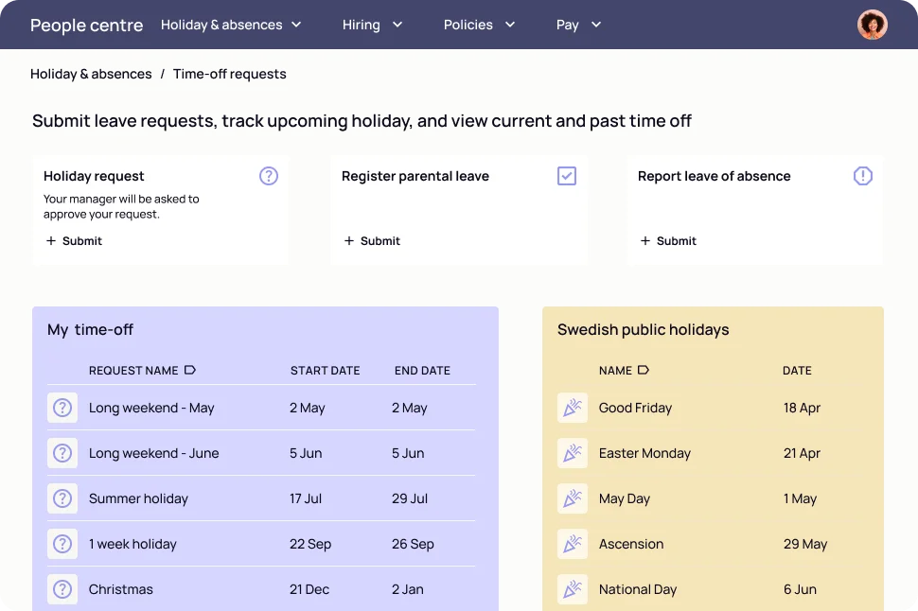Image resolution: width=918 pixels, height=611 pixels.
Task: Click the leave of absence exclamation icon
Action: [x=862, y=176]
